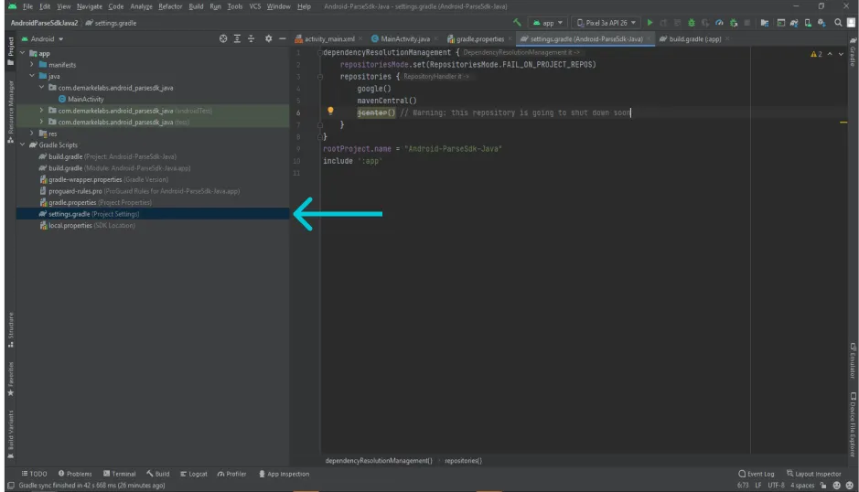This screenshot has height=492, width=859.
Task: Open the Refactor menu
Action: pos(170,6)
